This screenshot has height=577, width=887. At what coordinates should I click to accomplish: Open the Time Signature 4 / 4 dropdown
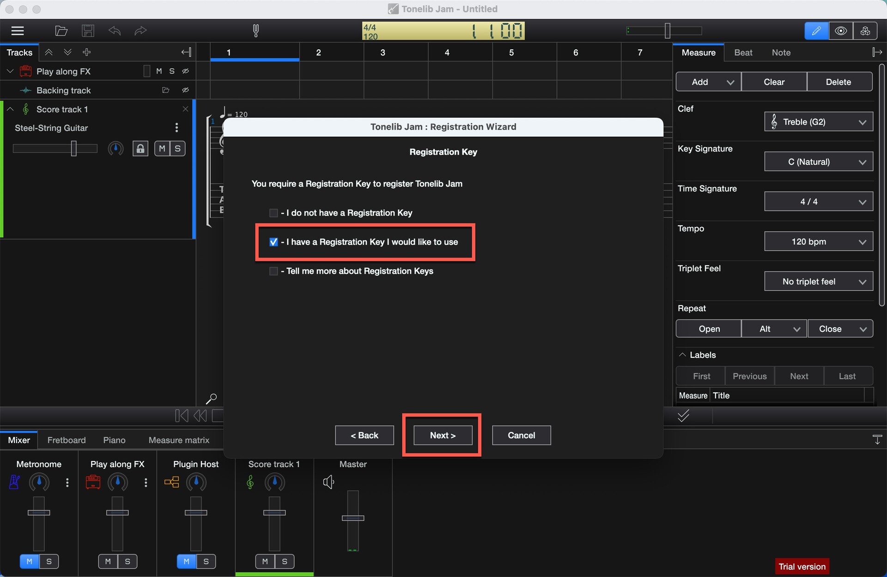(x=819, y=202)
